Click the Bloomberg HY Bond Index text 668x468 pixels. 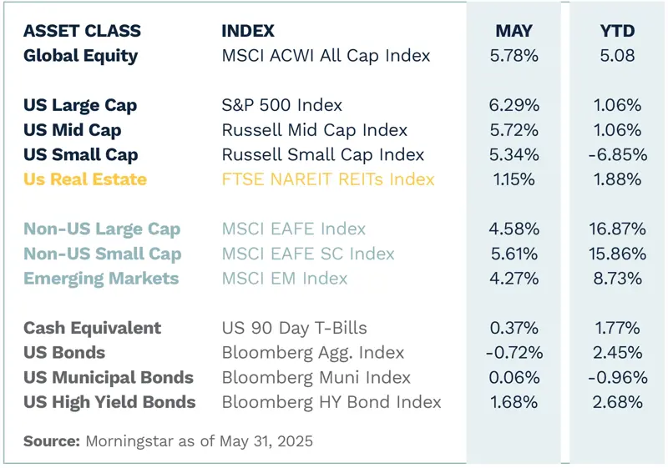331,402
